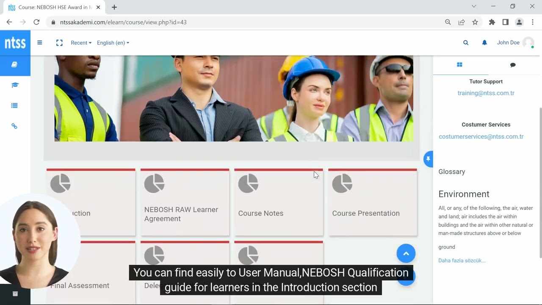Screen dimensions: 542x305
Task: Reload the page
Action: (x=36, y=22)
